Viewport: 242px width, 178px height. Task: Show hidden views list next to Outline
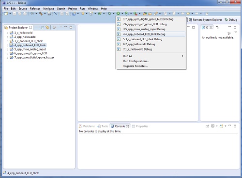coord(217,27)
